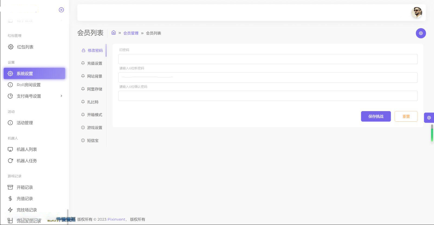Click the 保存挑战 button
The image size is (434, 225).
[x=376, y=116]
